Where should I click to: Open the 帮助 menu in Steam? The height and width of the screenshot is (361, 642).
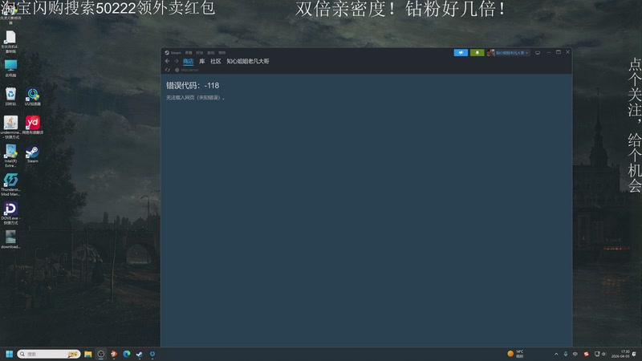221,53
